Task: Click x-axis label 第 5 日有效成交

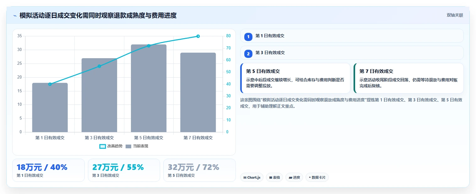Action: pos(149,138)
